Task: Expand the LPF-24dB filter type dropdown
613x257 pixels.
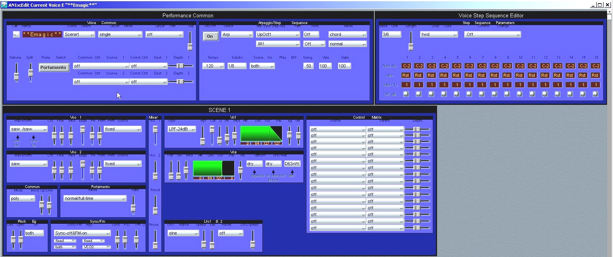Action: (x=182, y=129)
